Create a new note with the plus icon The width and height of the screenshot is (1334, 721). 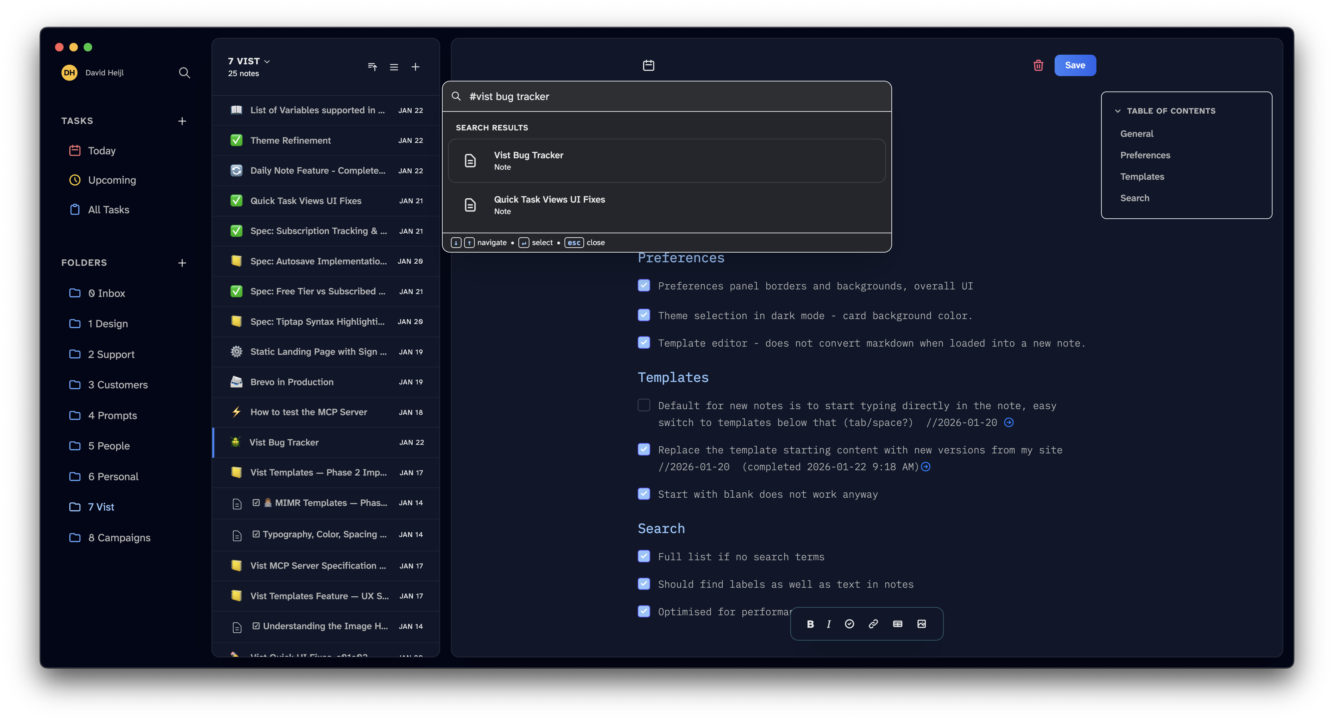point(415,67)
